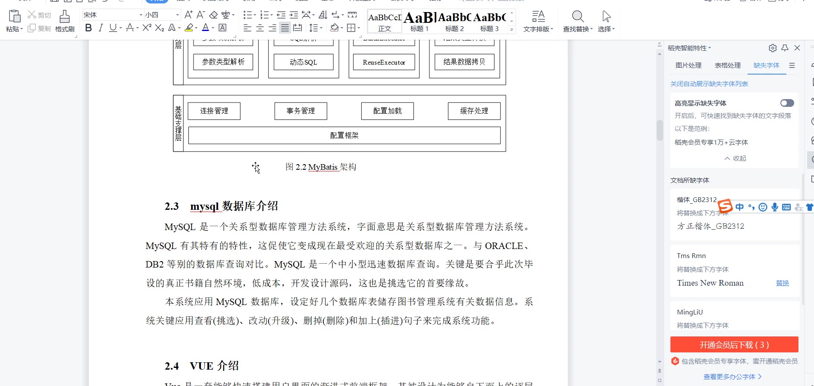Toggle underline formatting

coord(113,28)
